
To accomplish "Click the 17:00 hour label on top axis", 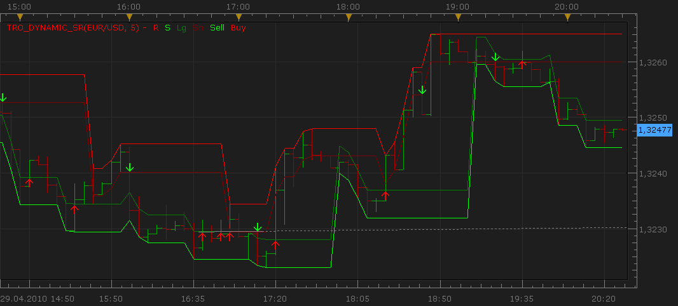I will click(x=239, y=6).
